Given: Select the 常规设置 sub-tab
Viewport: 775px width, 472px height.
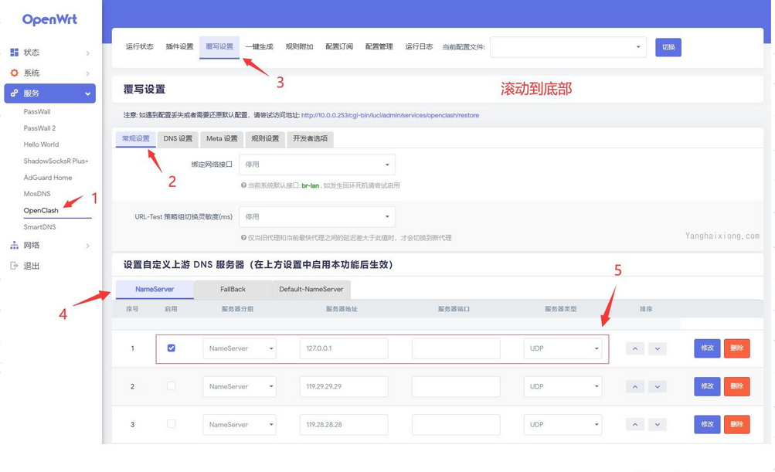Looking at the screenshot, I should click(x=136, y=139).
